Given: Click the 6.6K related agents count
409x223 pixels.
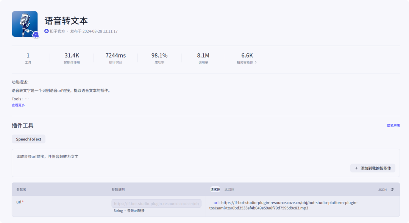Looking at the screenshot, I should (x=247, y=55).
